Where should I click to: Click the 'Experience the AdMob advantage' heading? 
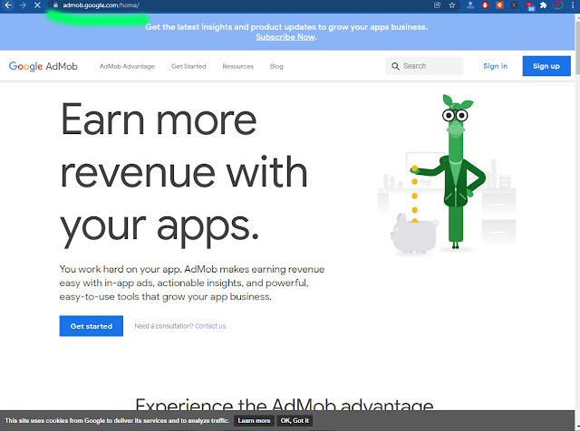click(x=285, y=404)
